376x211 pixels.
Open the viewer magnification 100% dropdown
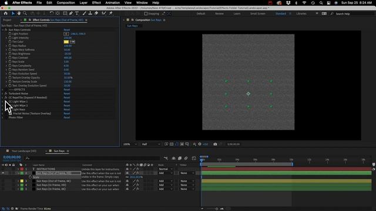(x=130, y=144)
